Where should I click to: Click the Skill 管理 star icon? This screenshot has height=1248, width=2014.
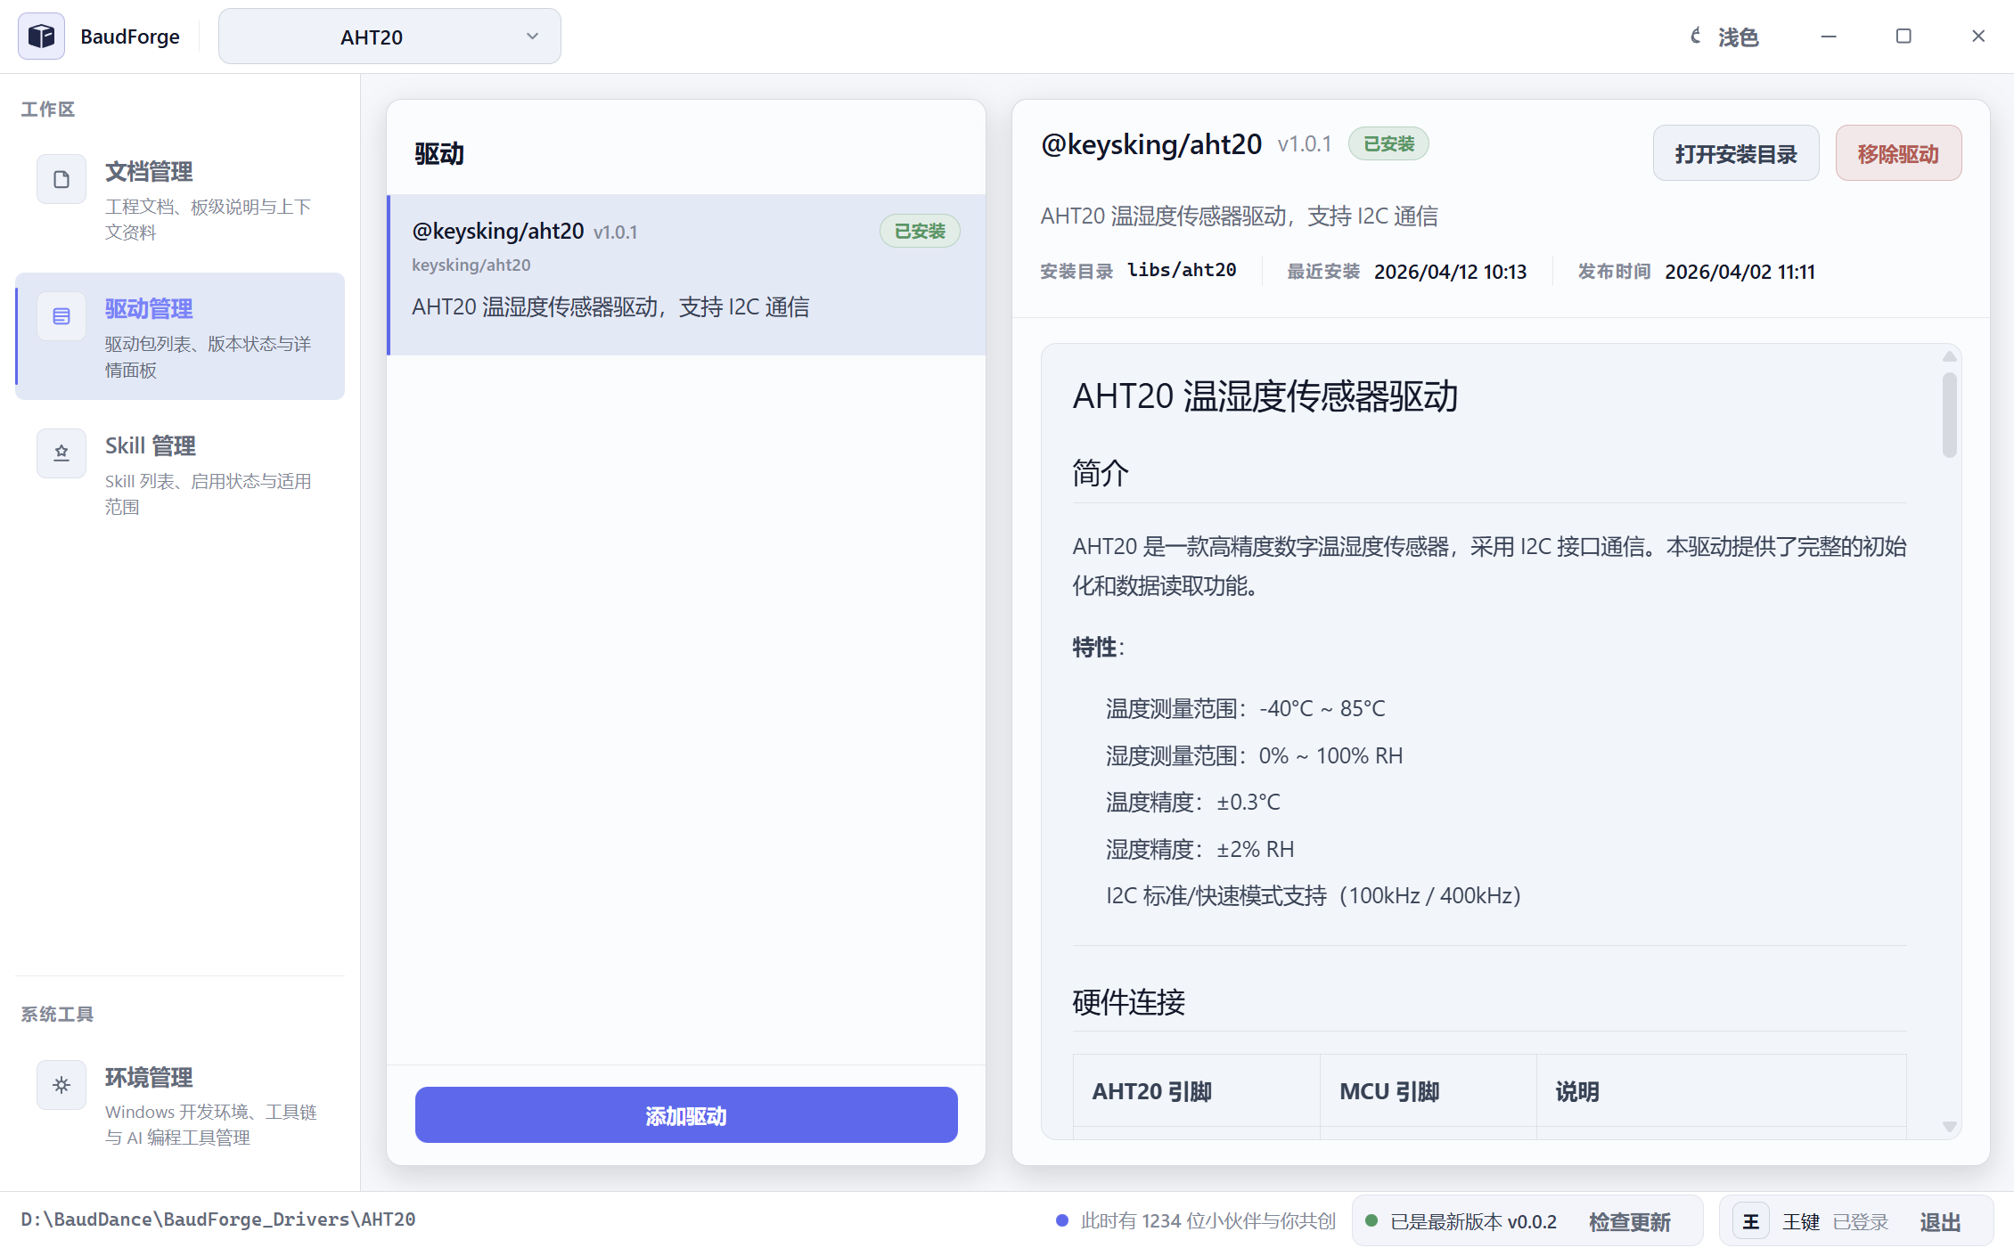[61, 453]
